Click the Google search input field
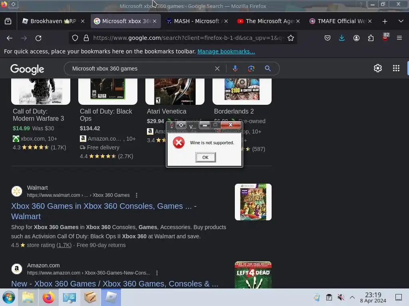Viewport: 409px width, 306px height. tap(141, 69)
